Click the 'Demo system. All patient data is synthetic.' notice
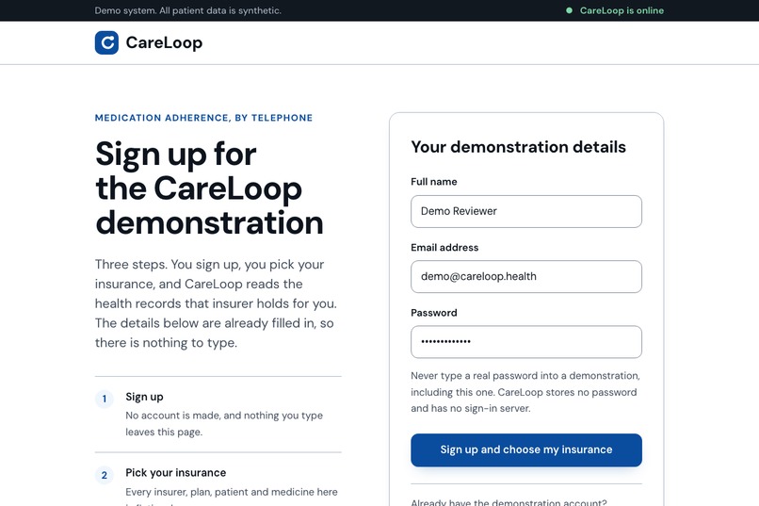This screenshot has width=759, height=506. coord(187,10)
